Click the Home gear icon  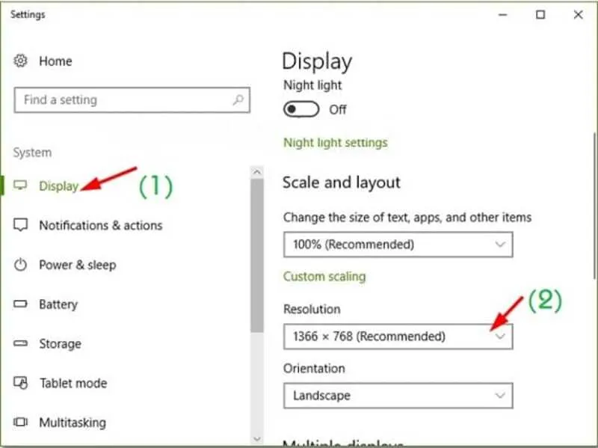point(21,61)
